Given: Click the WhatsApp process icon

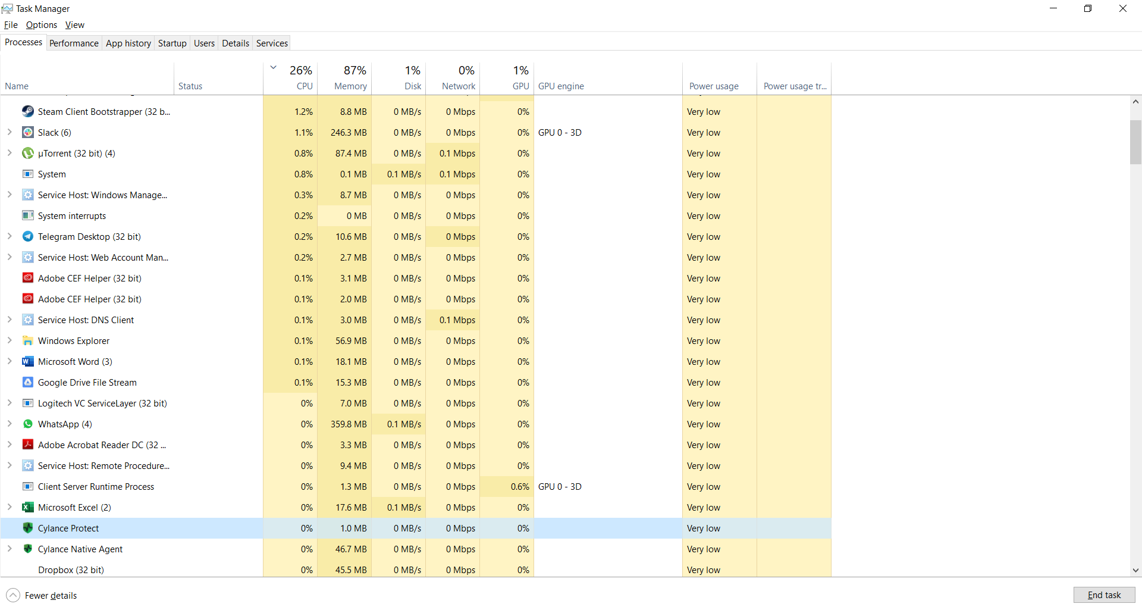Looking at the screenshot, I should pyautogui.click(x=28, y=424).
